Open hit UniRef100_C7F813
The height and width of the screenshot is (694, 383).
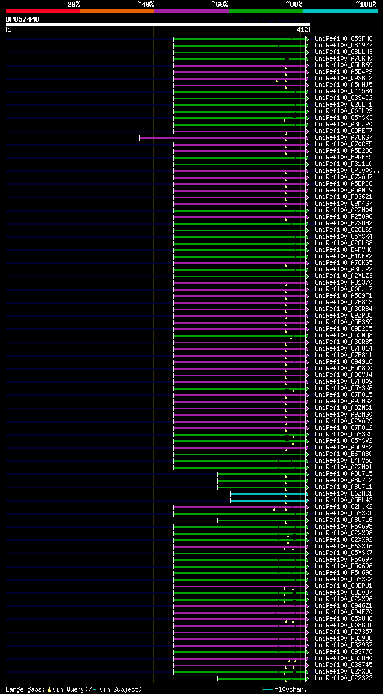tap(344, 303)
